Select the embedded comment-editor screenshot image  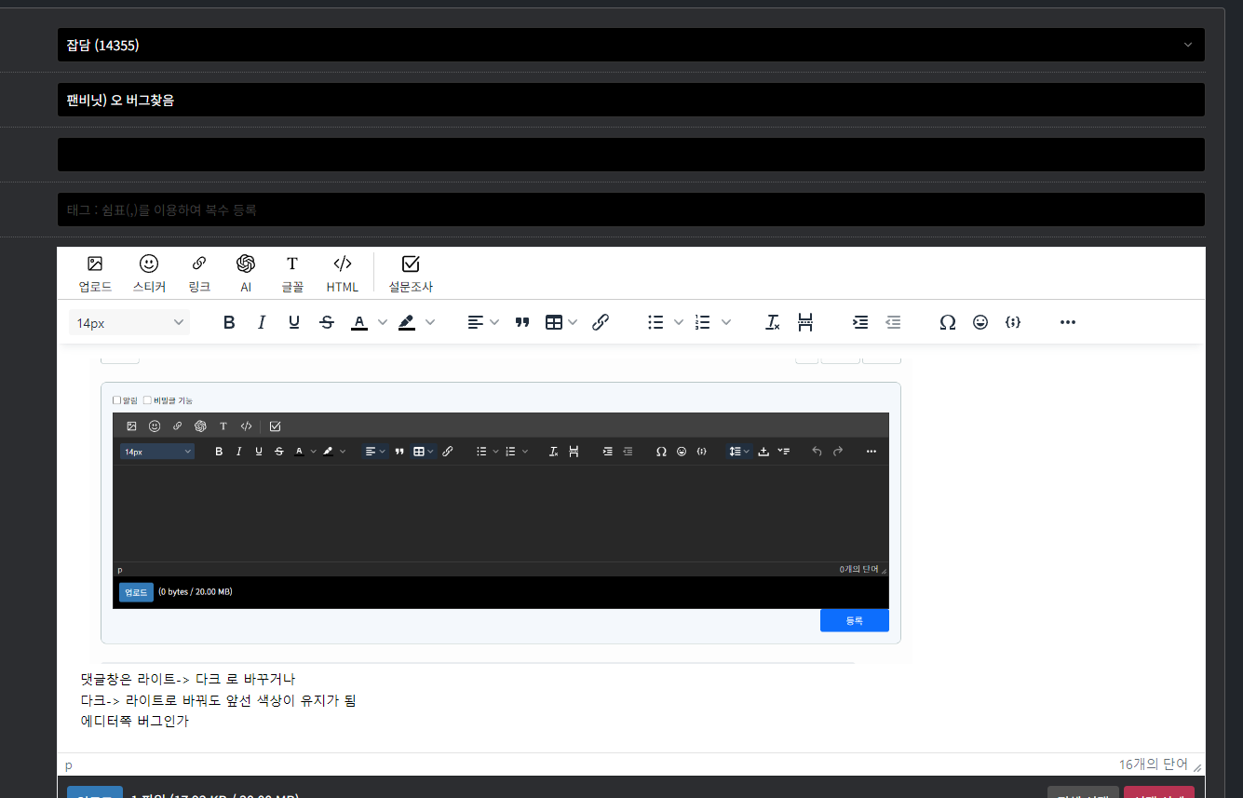pos(501,513)
